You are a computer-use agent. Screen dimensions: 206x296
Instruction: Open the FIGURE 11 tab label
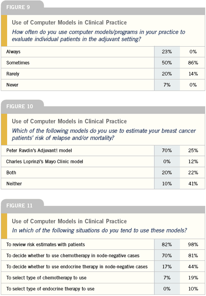click(x=19, y=205)
